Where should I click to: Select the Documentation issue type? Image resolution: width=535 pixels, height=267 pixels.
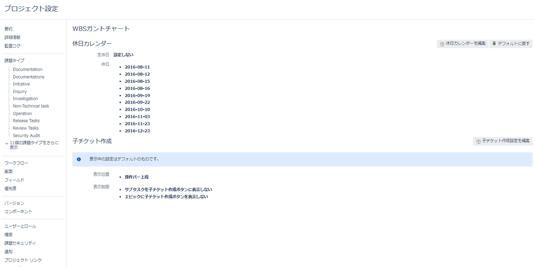tap(27, 70)
